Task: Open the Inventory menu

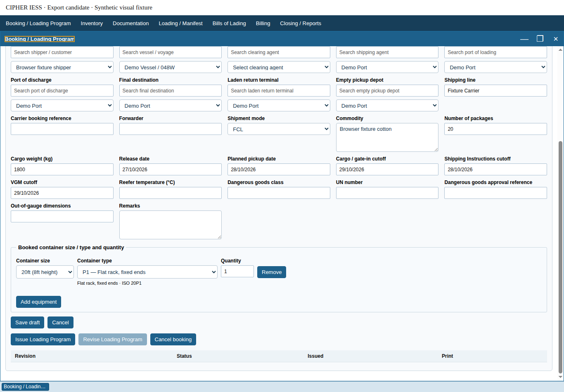Action: point(92,24)
